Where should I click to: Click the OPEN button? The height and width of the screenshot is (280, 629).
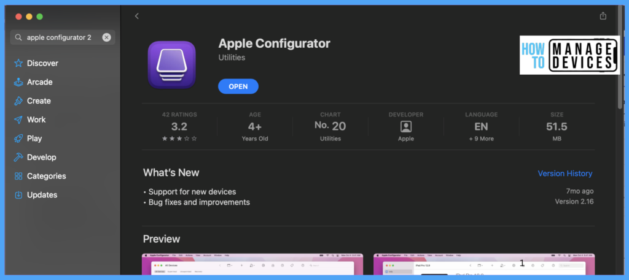(238, 86)
